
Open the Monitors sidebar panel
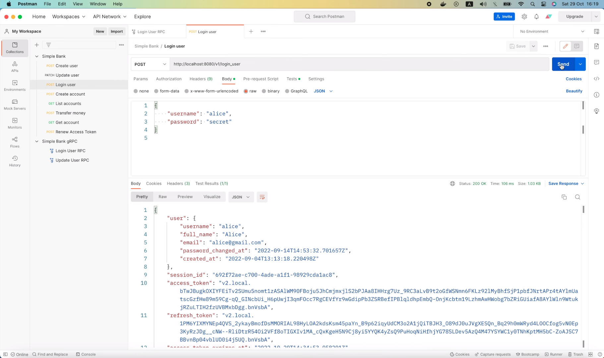pos(15,123)
